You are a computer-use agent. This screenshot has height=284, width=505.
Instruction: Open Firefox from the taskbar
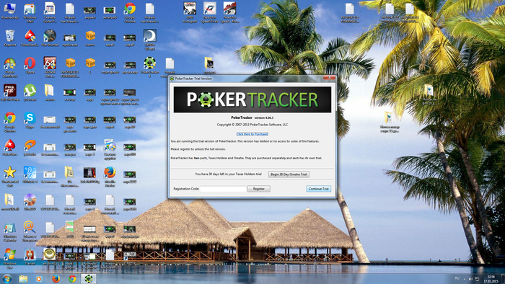pyautogui.click(x=56, y=279)
